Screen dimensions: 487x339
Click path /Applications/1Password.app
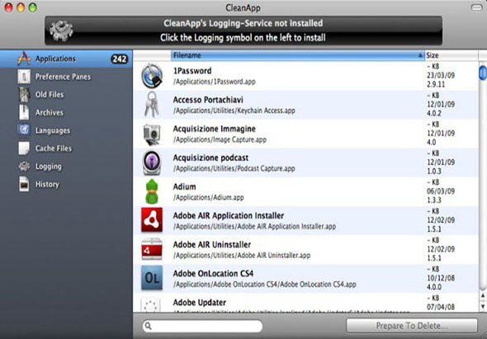(x=215, y=82)
